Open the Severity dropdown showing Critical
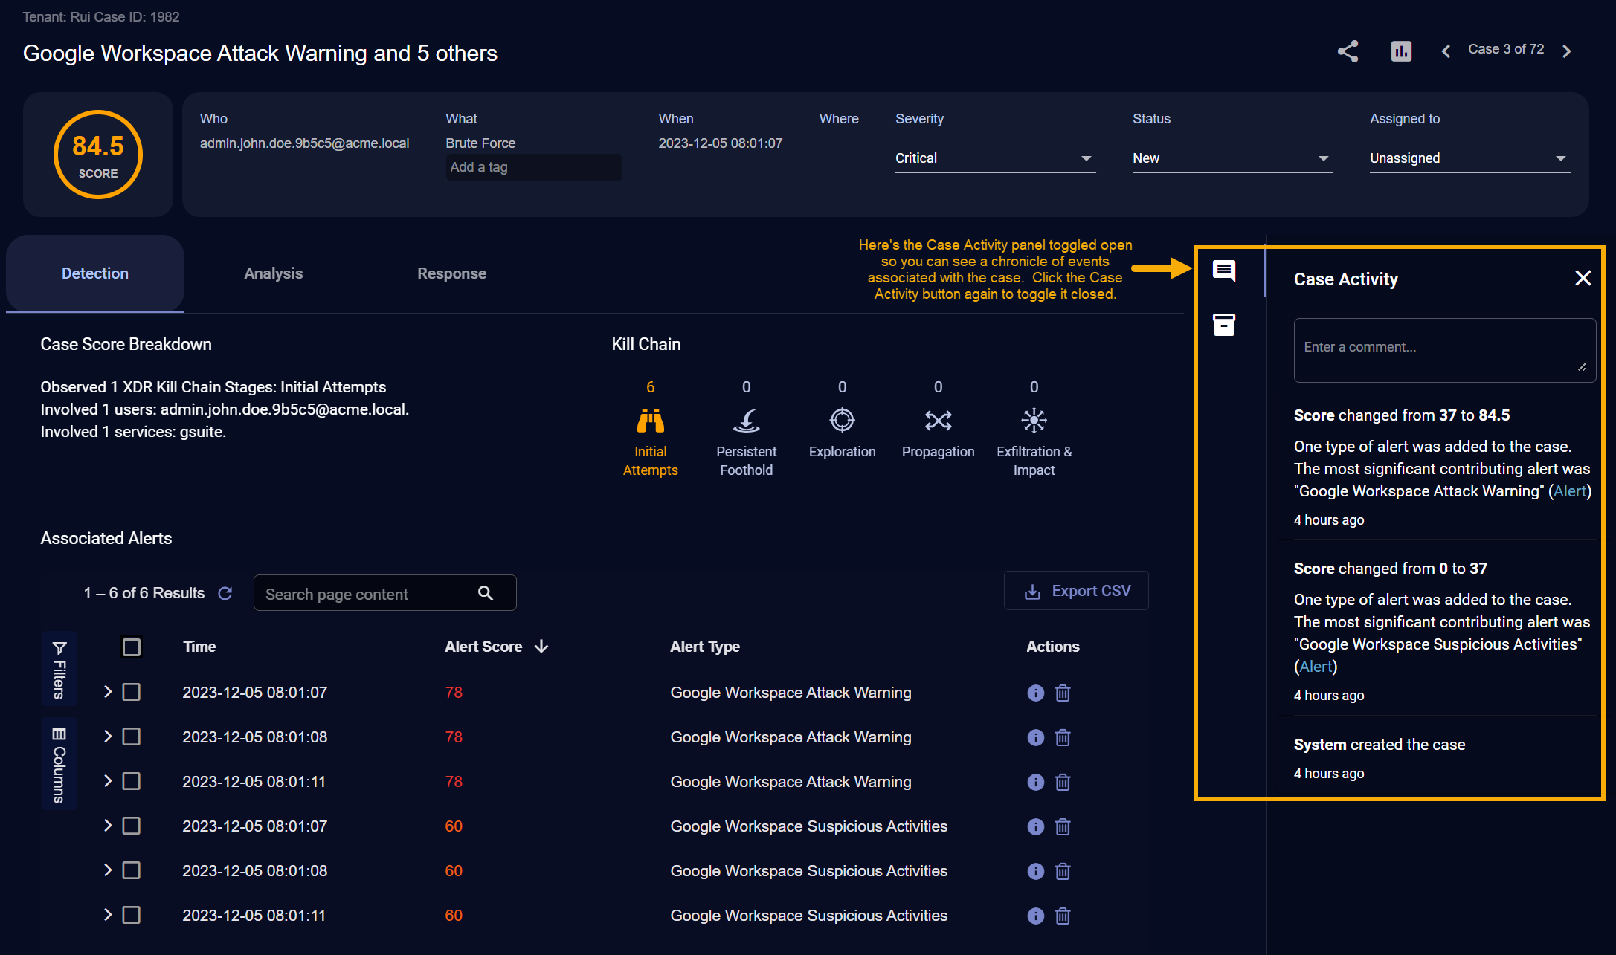Viewport: 1616px width, 955px height. tap(994, 158)
